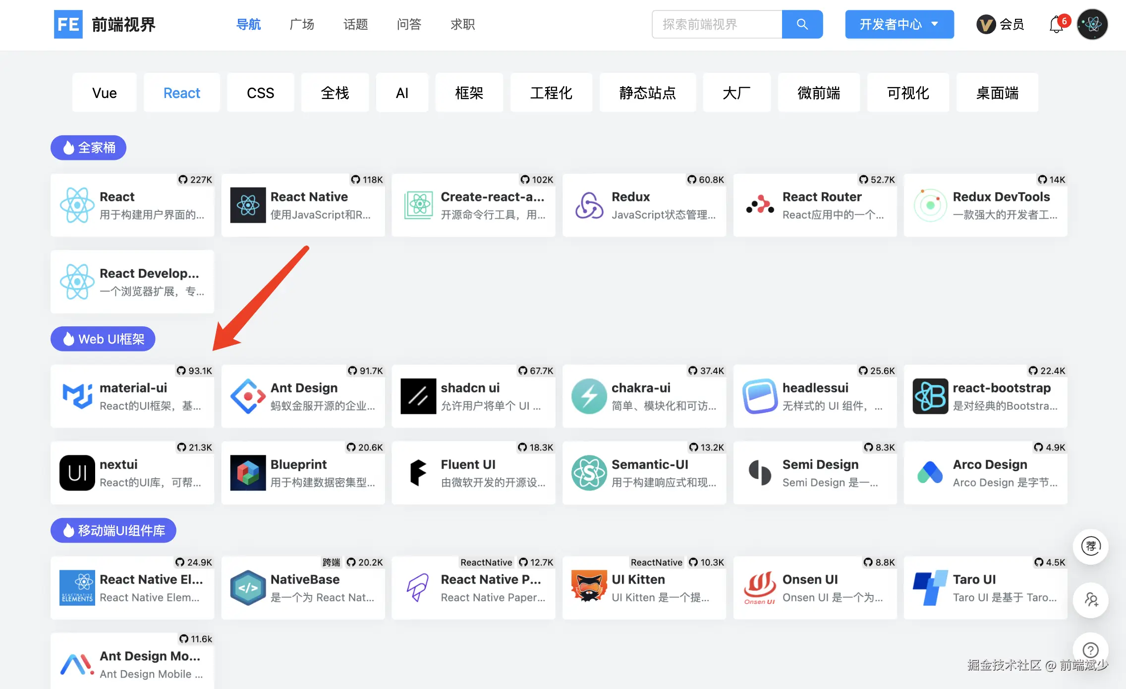Click the Ant Design logo icon
Image resolution: width=1126 pixels, height=689 pixels.
248,396
